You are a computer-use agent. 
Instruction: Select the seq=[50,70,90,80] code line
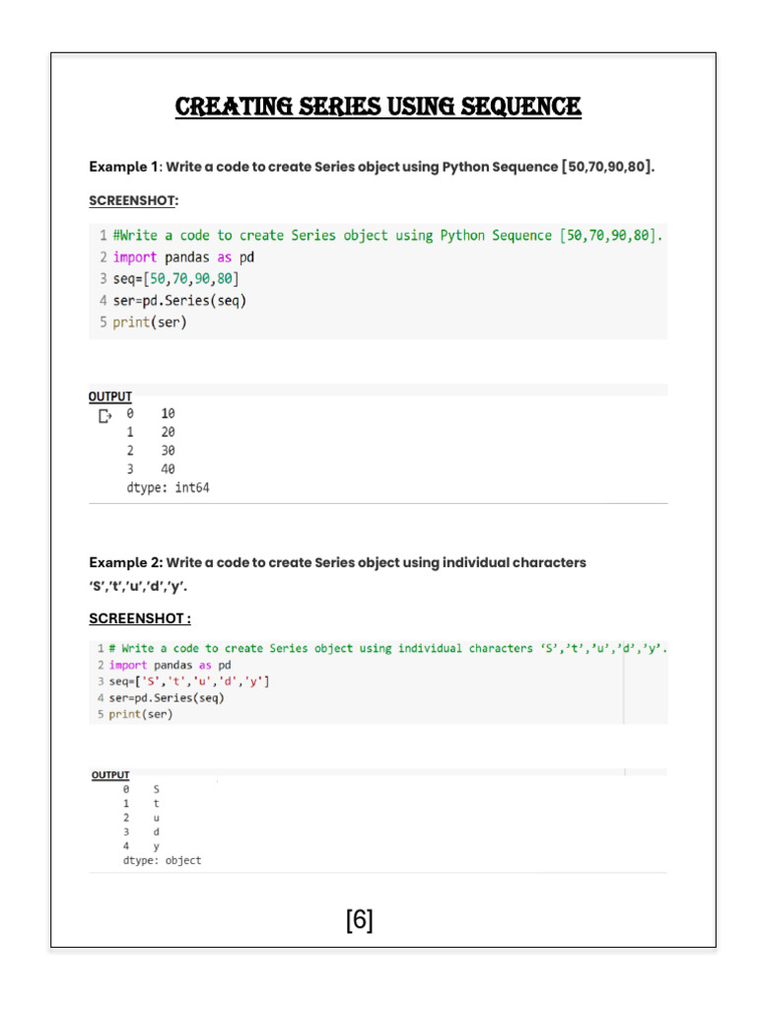176,278
